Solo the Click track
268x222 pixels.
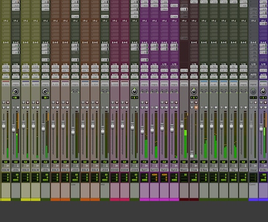coord(192,107)
